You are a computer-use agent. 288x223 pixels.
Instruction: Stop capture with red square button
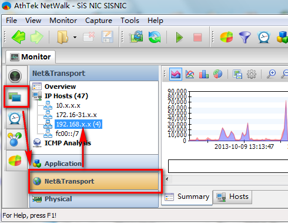197,37
